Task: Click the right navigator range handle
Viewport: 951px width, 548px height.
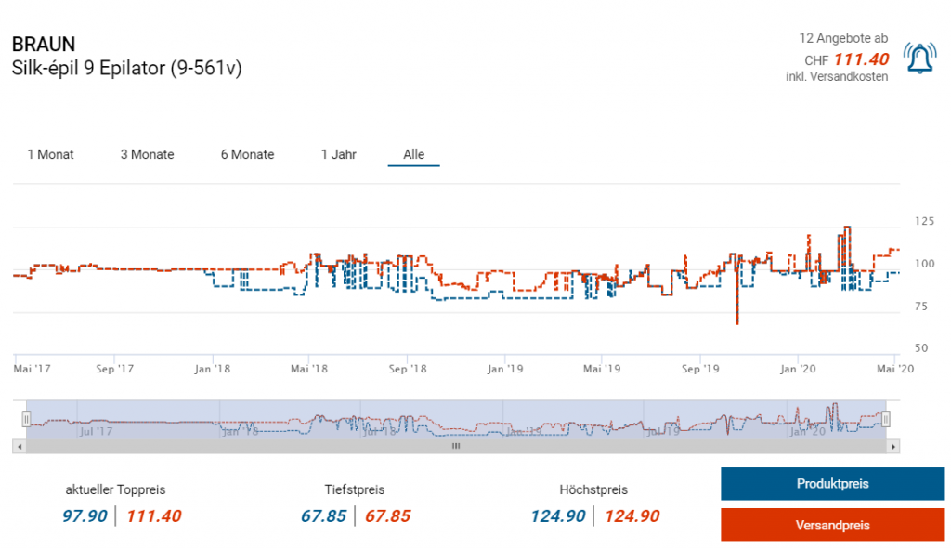Action: (x=886, y=420)
